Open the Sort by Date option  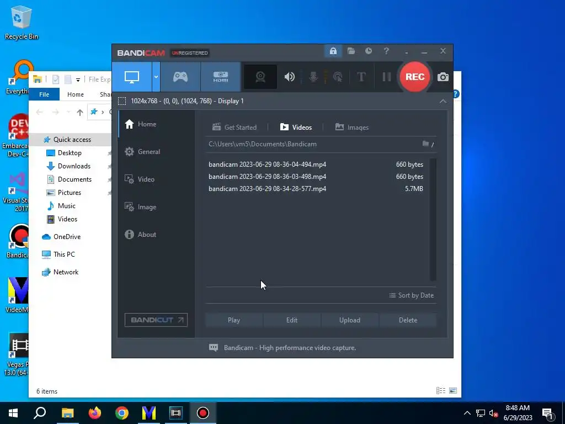pos(412,295)
